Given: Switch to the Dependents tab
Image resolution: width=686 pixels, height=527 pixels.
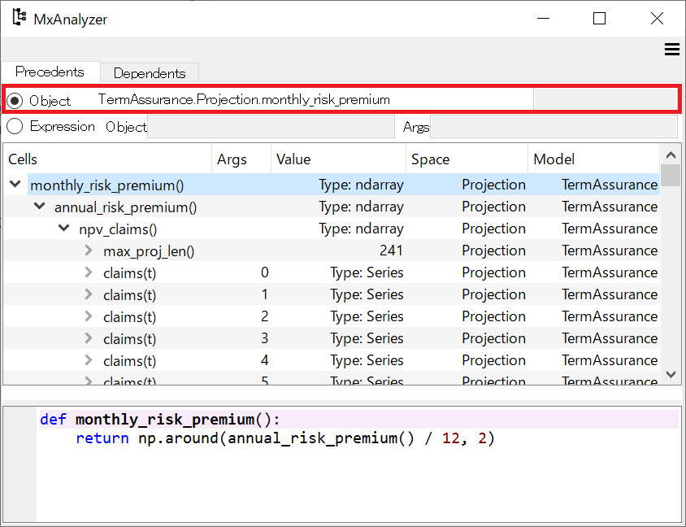Looking at the screenshot, I should 150,72.
